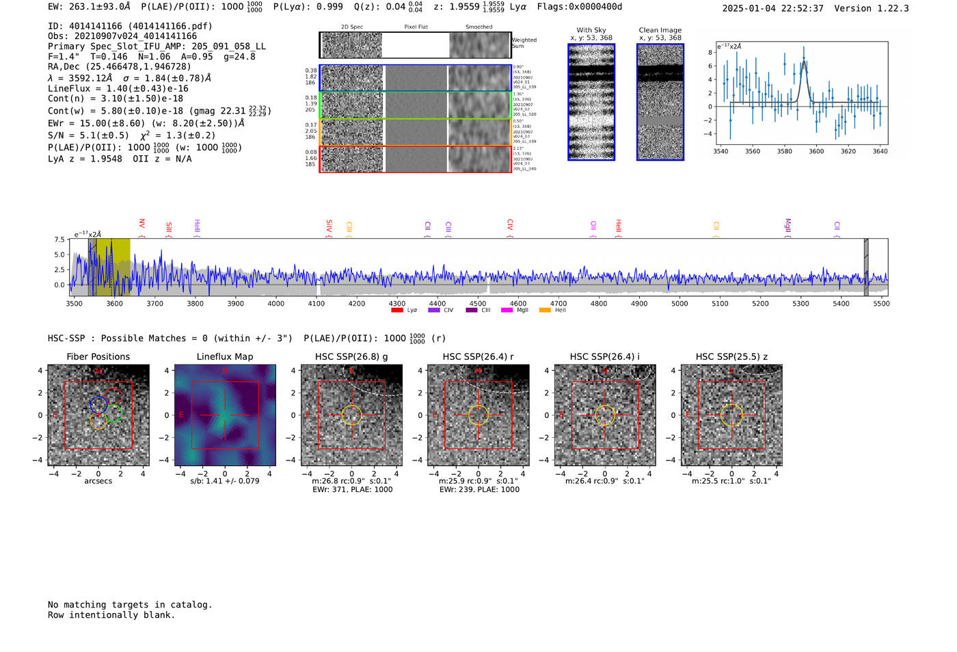Click the S/N = 5.1(±0.5) text

(88, 135)
